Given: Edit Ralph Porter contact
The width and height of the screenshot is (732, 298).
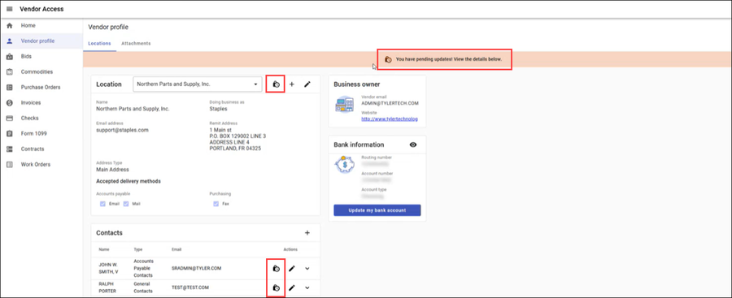Looking at the screenshot, I should coord(292,287).
